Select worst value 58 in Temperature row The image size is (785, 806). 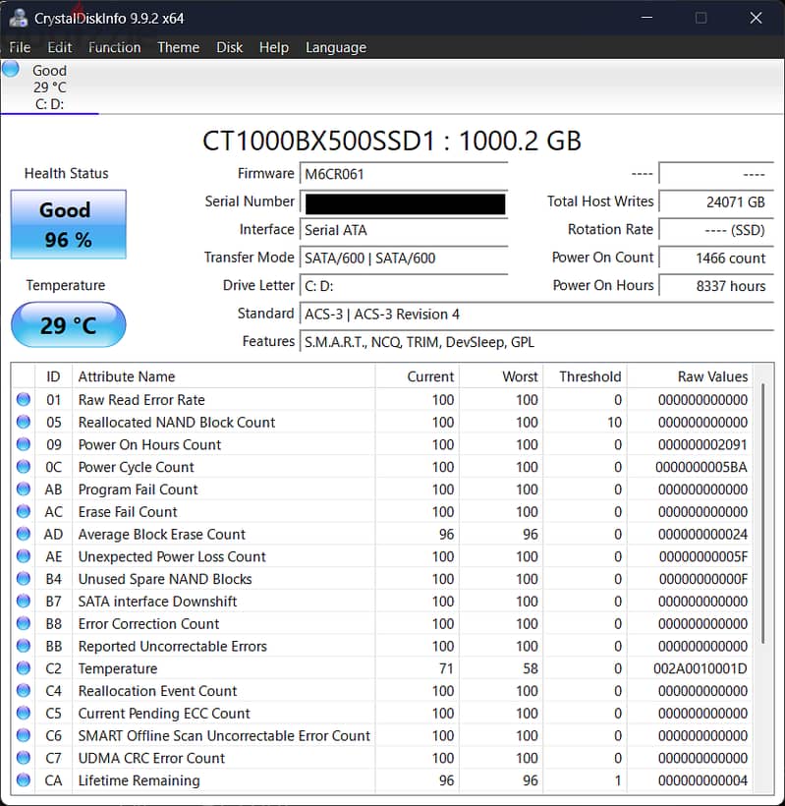(x=531, y=668)
